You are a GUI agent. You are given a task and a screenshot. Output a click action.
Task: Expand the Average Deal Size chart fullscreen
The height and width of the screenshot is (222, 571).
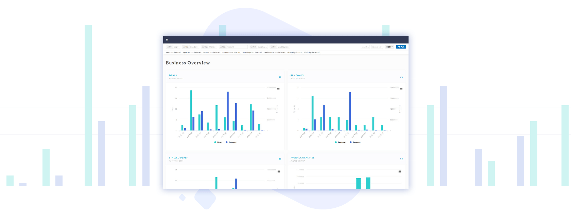click(401, 159)
